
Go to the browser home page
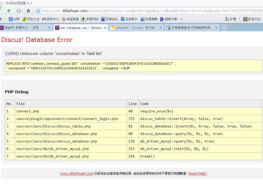click(28, 11)
